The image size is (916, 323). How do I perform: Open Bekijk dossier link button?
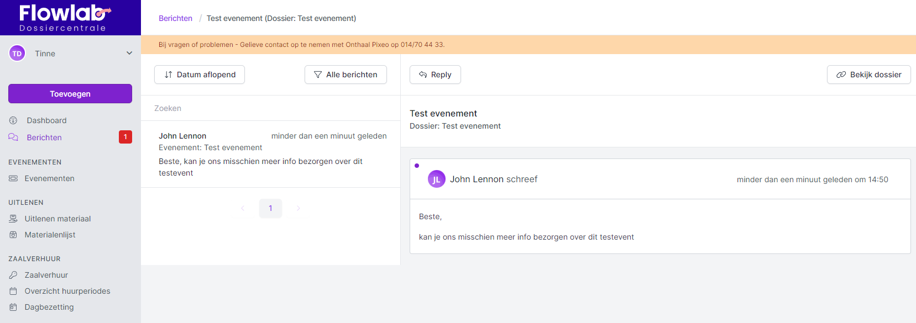(x=868, y=75)
